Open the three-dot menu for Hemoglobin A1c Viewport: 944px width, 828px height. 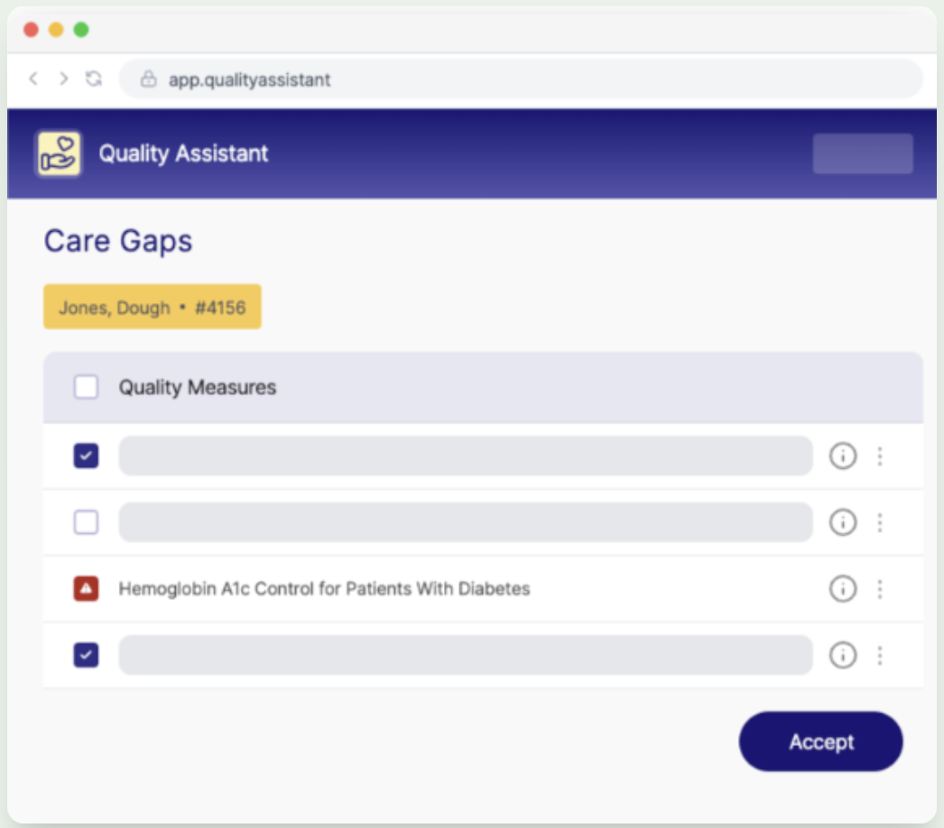pos(880,589)
